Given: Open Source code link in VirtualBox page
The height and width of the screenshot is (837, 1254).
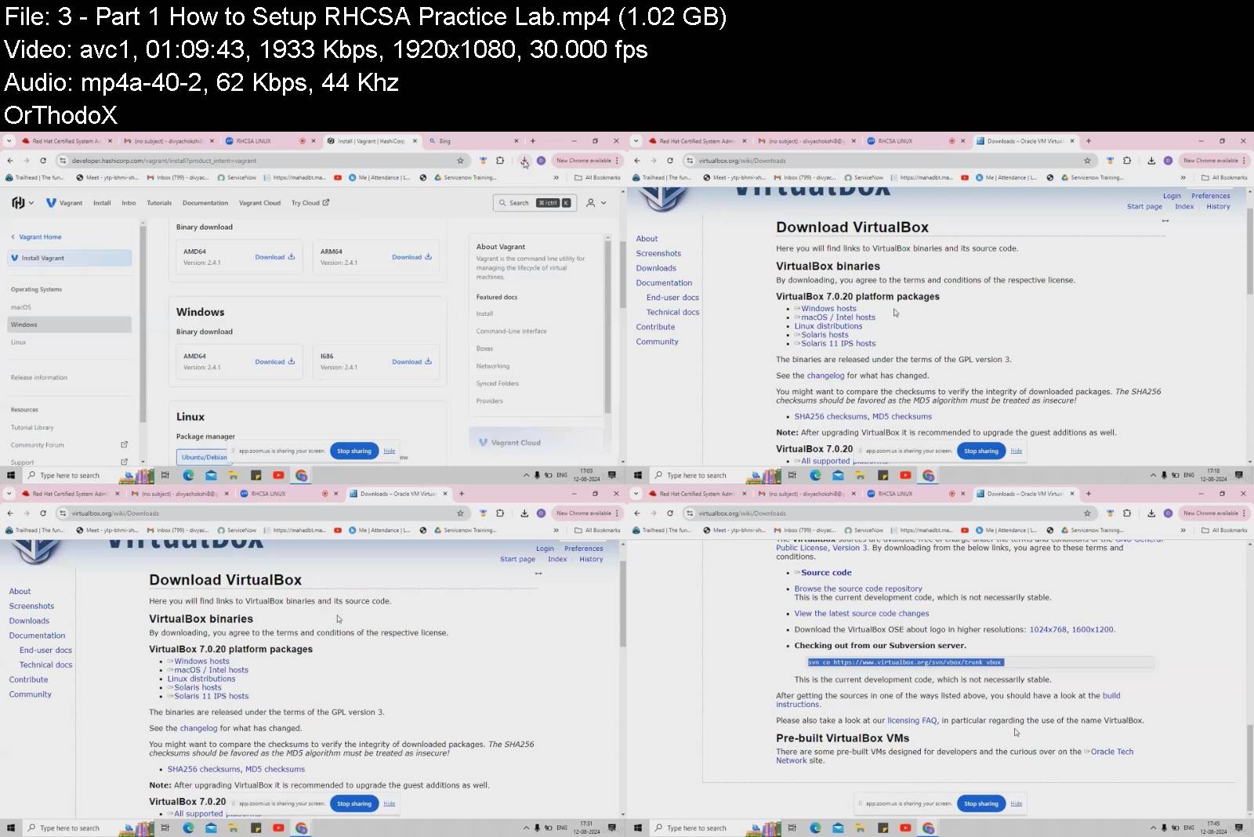Looking at the screenshot, I should tap(823, 573).
